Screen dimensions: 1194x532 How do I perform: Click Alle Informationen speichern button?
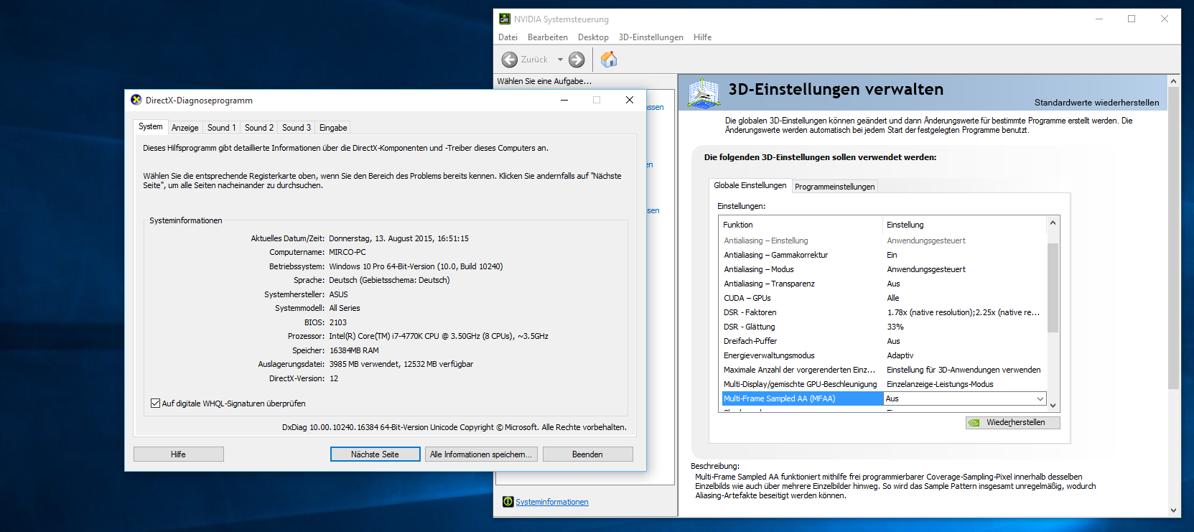[x=480, y=454]
